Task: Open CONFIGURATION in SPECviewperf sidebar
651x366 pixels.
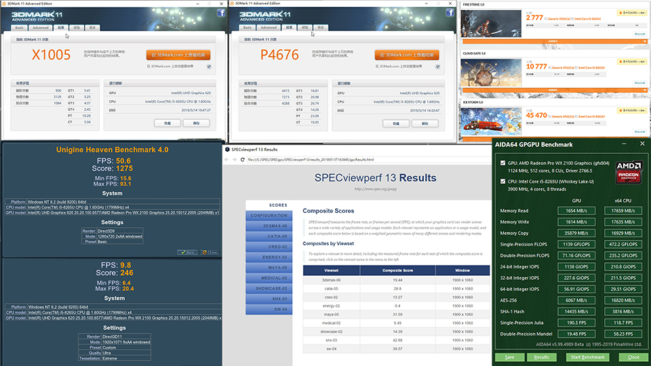Action: tap(269, 216)
